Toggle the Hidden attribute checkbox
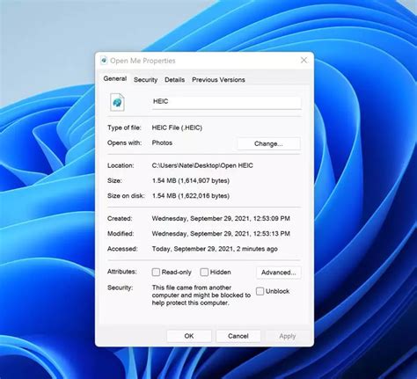 [x=204, y=272]
